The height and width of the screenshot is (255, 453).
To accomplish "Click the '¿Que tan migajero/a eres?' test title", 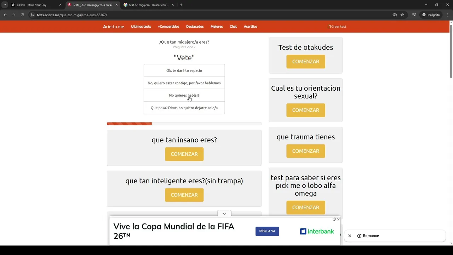I will 184,42.
